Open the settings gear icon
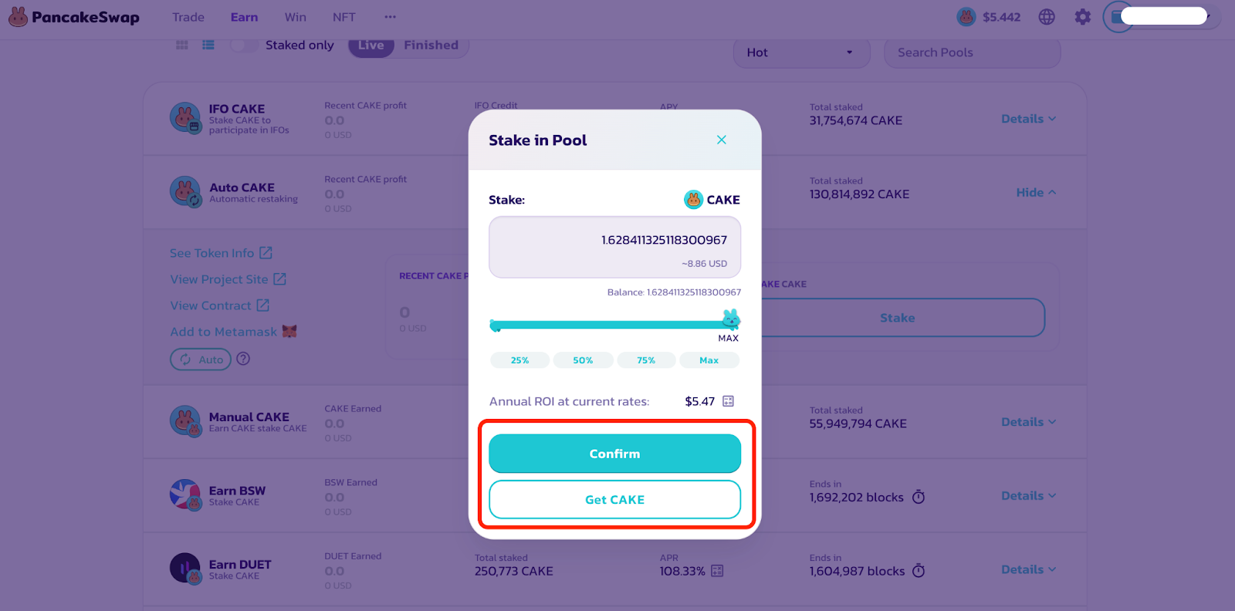 coord(1083,17)
